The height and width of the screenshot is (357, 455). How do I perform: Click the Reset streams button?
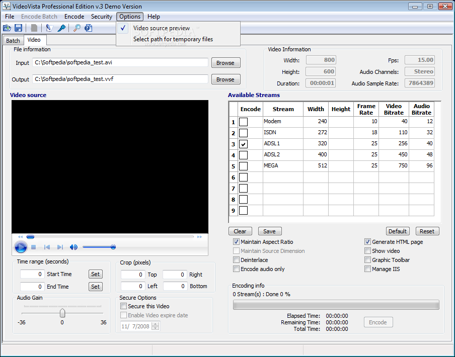[427, 231]
